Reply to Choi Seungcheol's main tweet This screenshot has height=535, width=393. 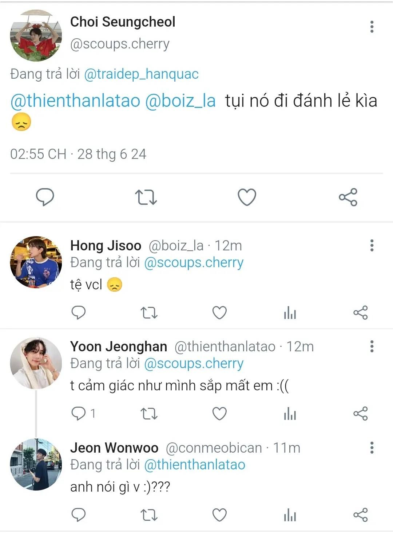(45, 197)
